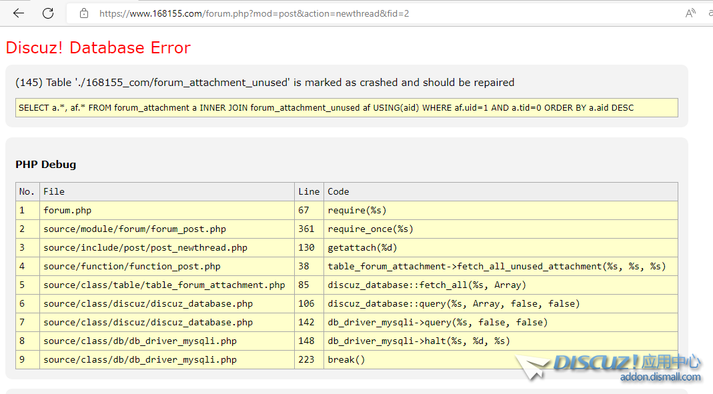Select the 'require_once(%s)' code cell

[501, 229]
